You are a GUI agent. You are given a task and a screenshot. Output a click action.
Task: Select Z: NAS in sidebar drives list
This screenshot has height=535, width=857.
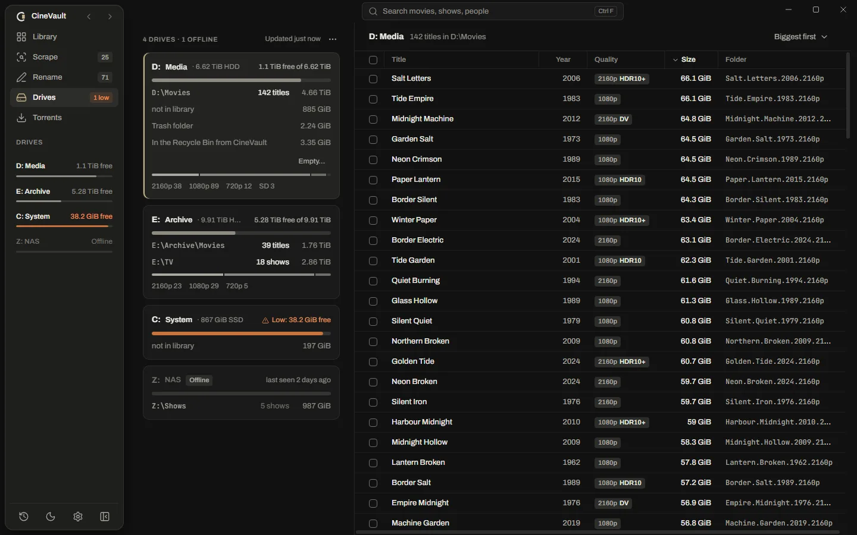(x=64, y=245)
